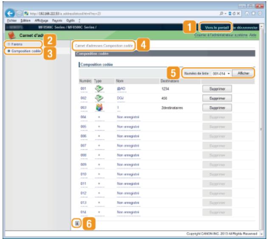Click the refresh icon in address bar
268x239 pixels.
(234, 14)
